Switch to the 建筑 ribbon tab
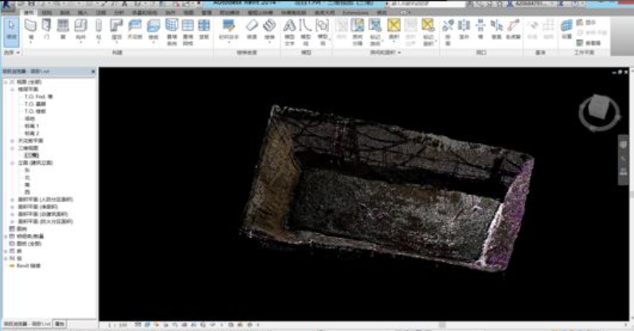This screenshot has width=634, height=331. pyautogui.click(x=29, y=13)
